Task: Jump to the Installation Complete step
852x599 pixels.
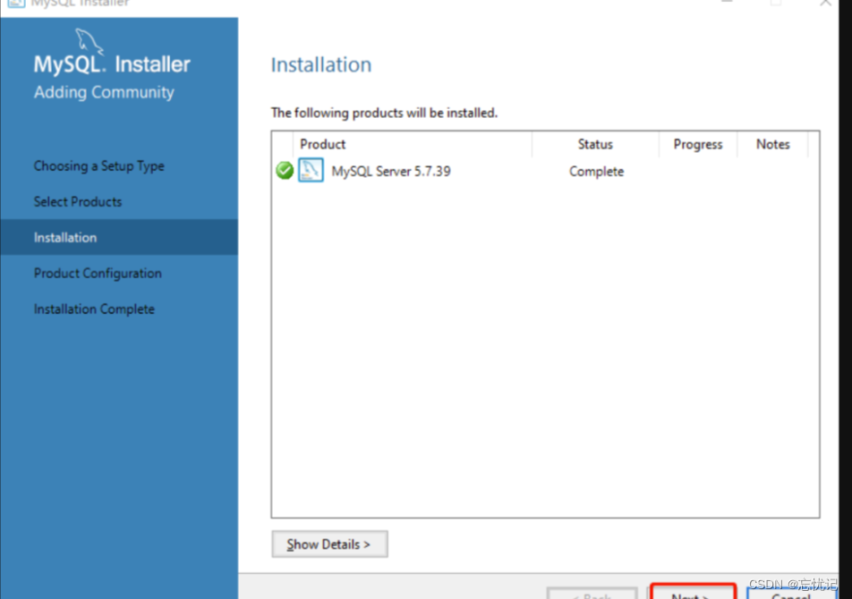Action: tap(94, 309)
